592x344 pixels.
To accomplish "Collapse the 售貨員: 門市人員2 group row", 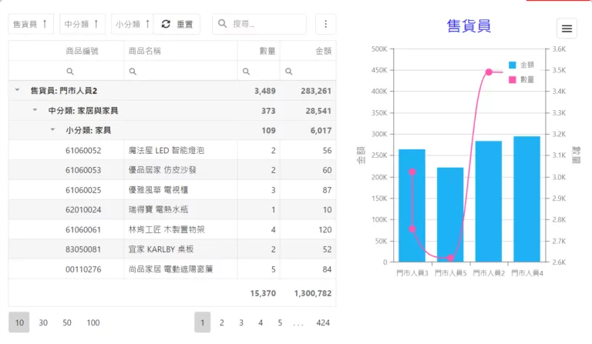I will [x=18, y=91].
